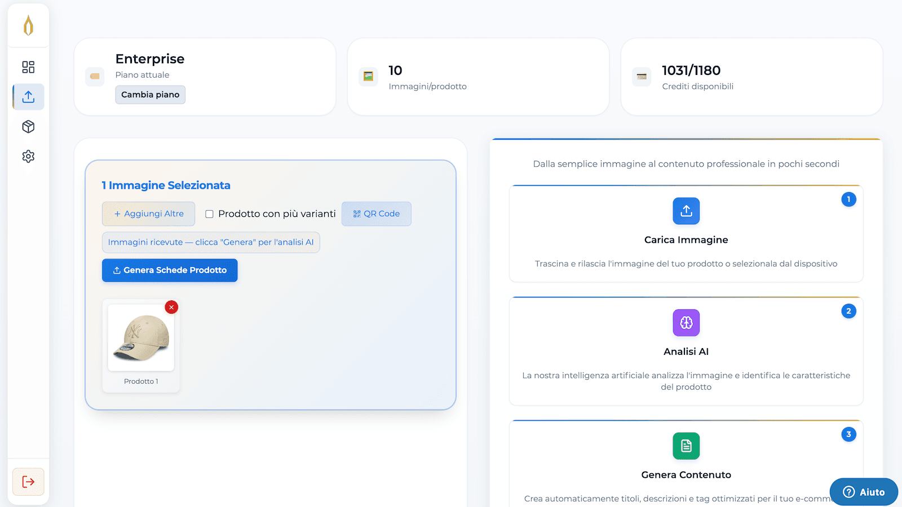The height and width of the screenshot is (507, 902).
Task: Click the logout icon at bottom
Action: tap(28, 482)
